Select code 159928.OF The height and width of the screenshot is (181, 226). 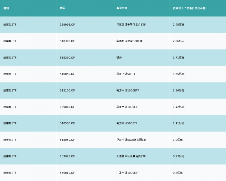(x=67, y=156)
